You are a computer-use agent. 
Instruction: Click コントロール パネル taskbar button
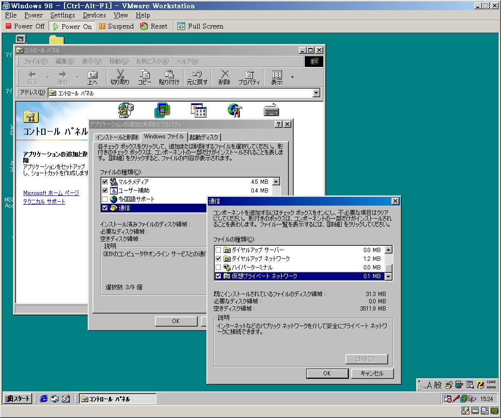(x=118, y=399)
